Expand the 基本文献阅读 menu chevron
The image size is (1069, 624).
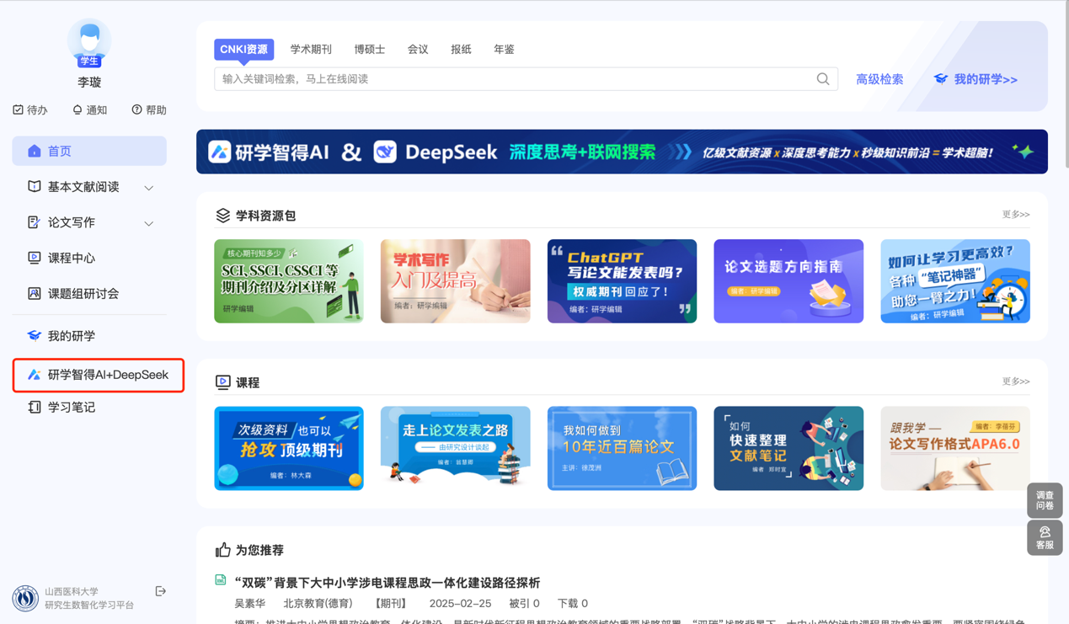(149, 188)
